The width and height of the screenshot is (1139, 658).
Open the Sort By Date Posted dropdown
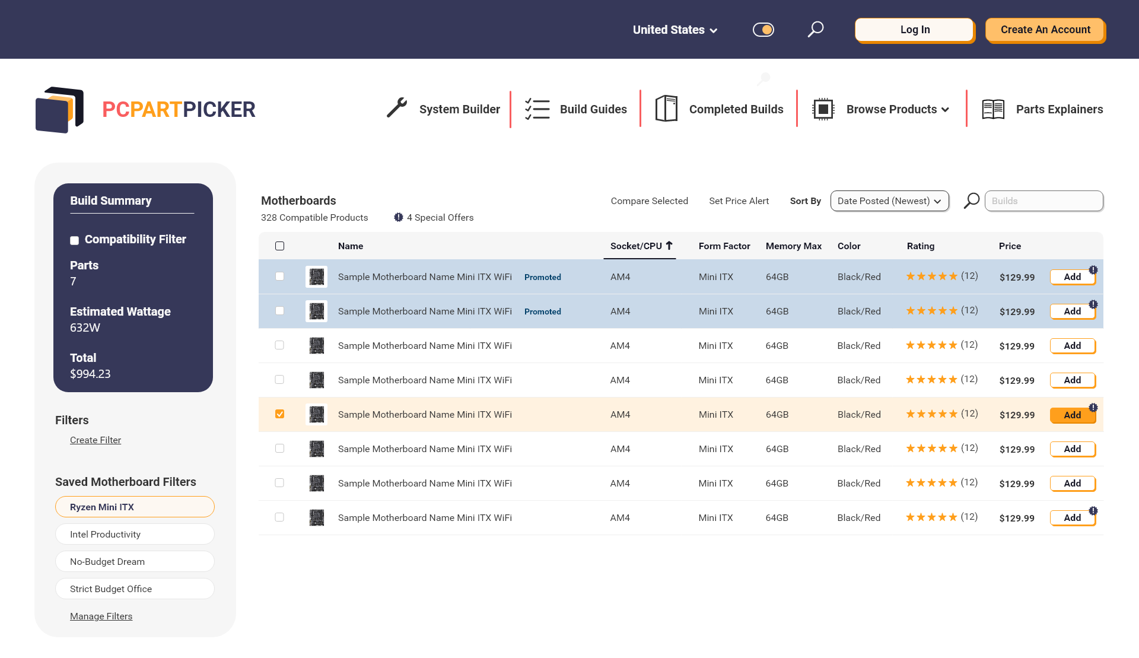[889, 201]
